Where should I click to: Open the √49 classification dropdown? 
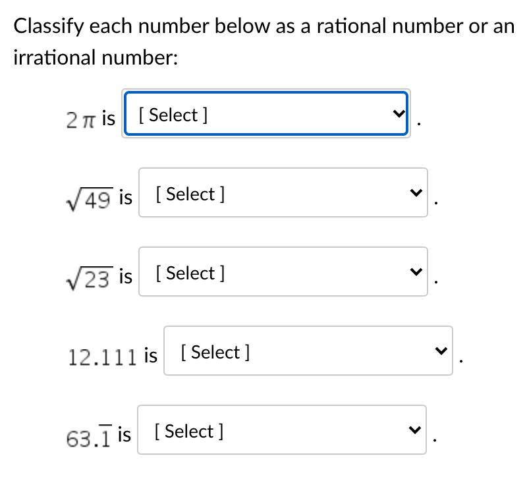coord(283,193)
